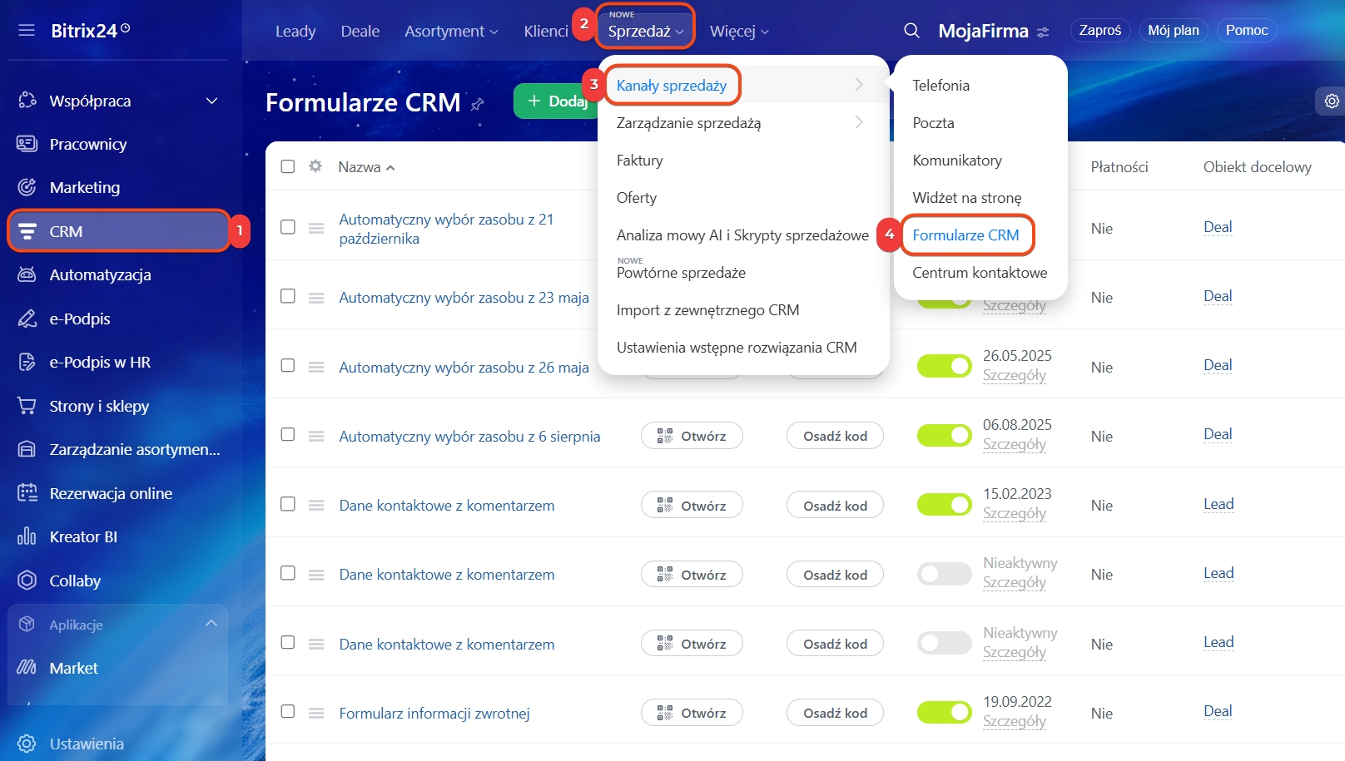Toggle off the form dated 06.08.2025
The image size is (1345, 761).
pyautogui.click(x=944, y=435)
